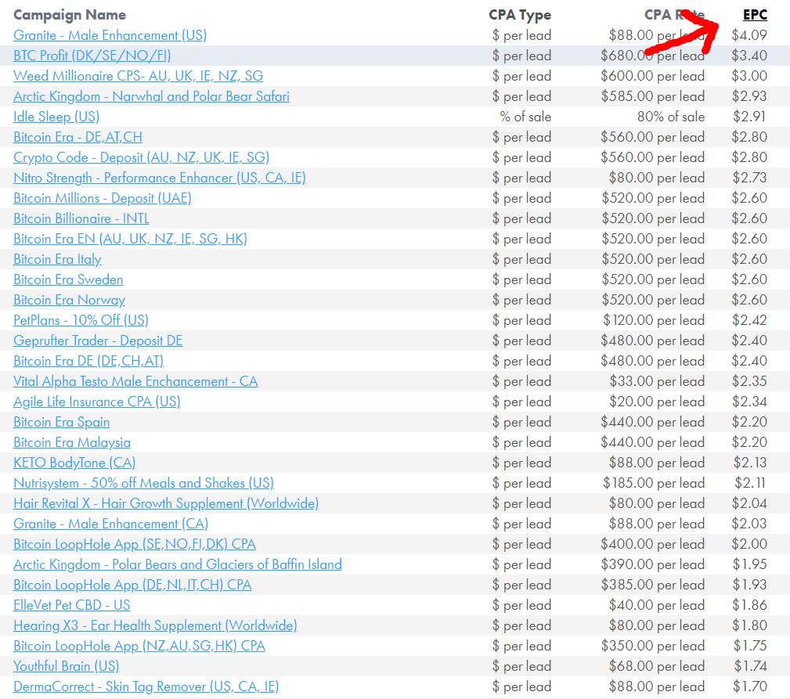Image resolution: width=790 pixels, height=699 pixels.
Task: Select the $350.00 per lead rate
Action: [652, 646]
